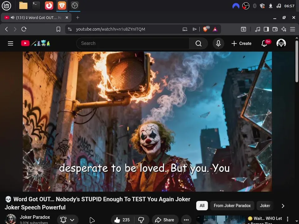Open the Joker Paradox channel name link
The width and height of the screenshot is (299, 224).
pos(35,217)
